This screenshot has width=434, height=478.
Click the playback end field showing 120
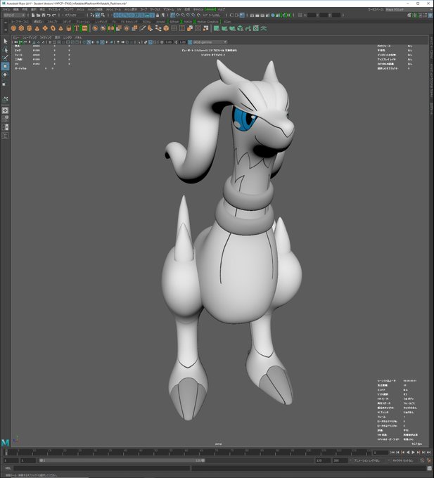[x=323, y=460]
